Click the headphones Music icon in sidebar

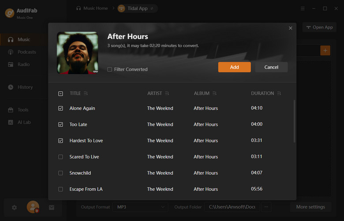11,40
